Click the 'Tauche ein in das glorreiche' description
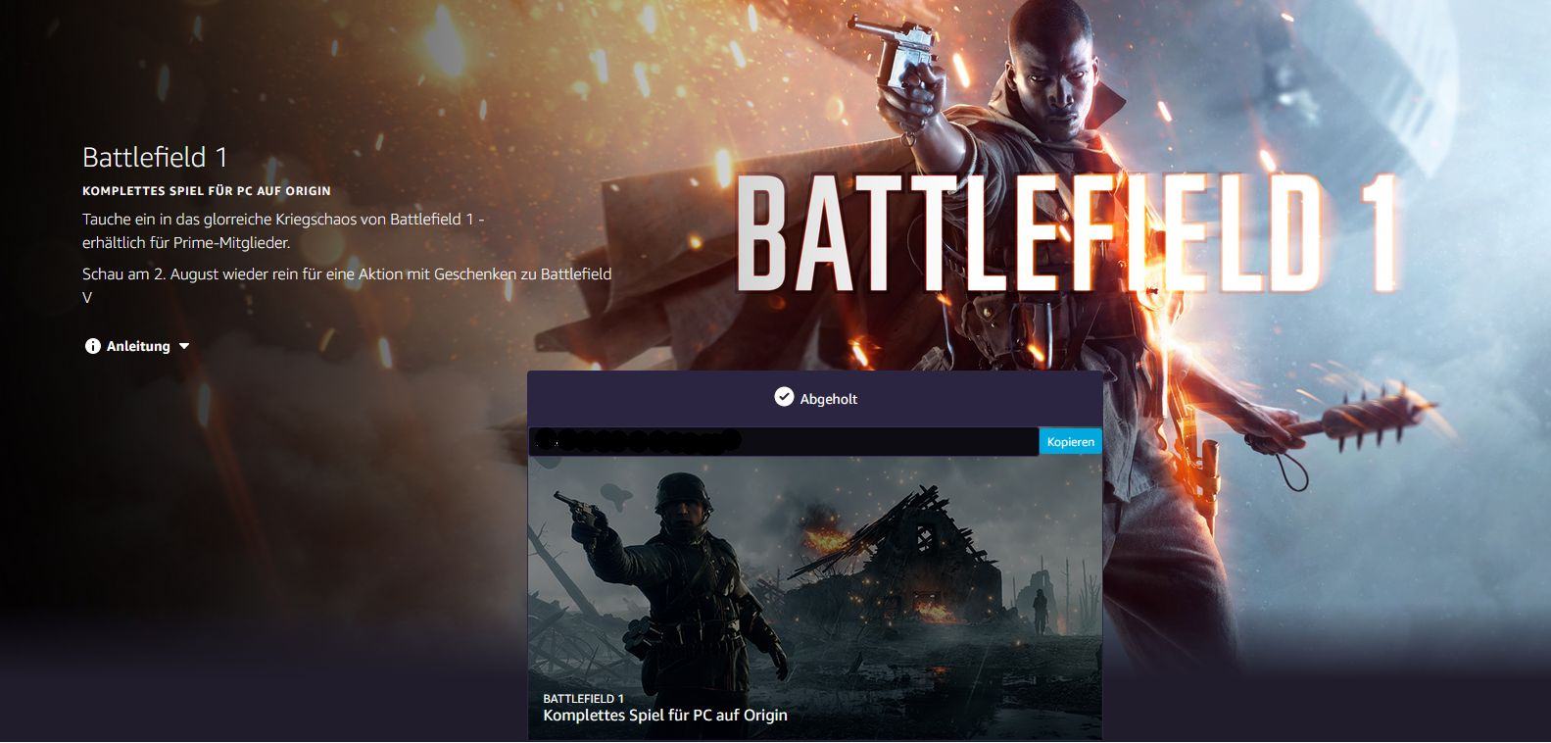Viewport: 1551px width, 743px height. tap(283, 230)
